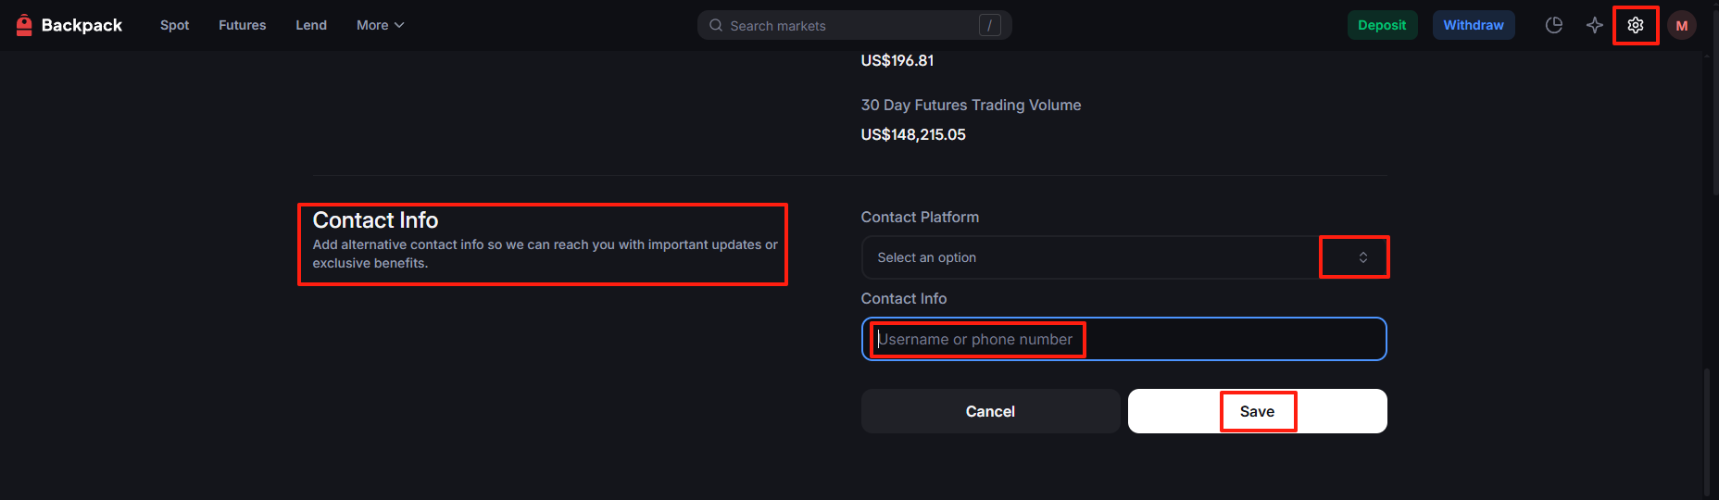
Task: Open the M profile avatar
Action: [1682, 25]
